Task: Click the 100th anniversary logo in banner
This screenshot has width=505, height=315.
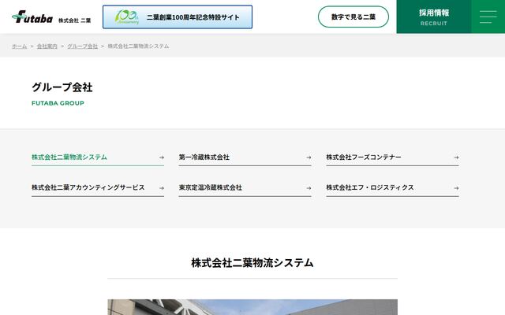Action: (127, 17)
